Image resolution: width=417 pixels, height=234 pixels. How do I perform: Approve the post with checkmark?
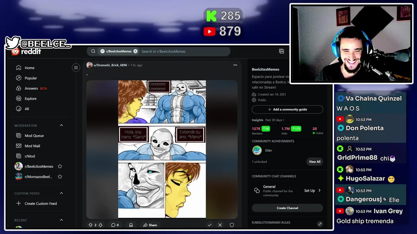click(x=210, y=225)
